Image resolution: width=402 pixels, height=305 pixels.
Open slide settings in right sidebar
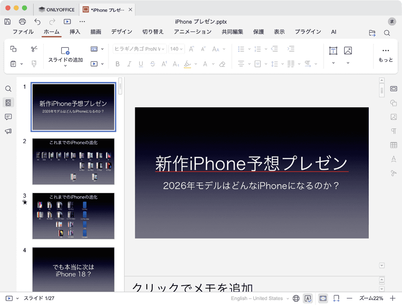pyautogui.click(x=393, y=89)
